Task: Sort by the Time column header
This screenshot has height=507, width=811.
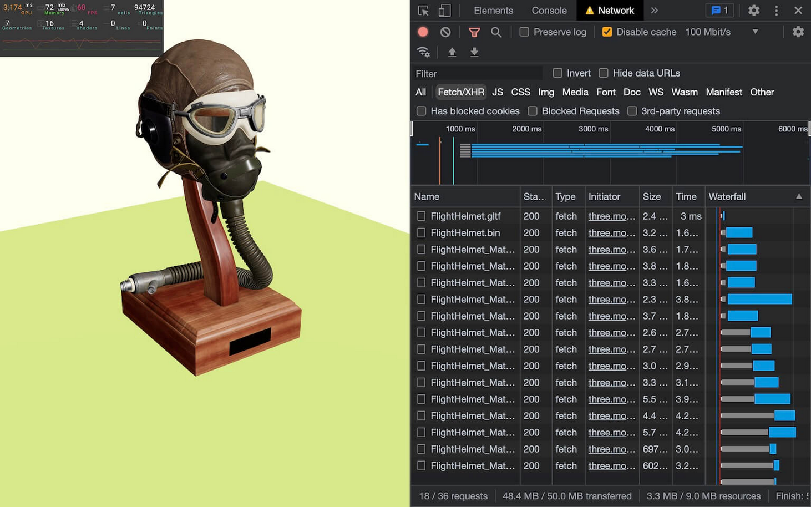Action: click(x=688, y=196)
